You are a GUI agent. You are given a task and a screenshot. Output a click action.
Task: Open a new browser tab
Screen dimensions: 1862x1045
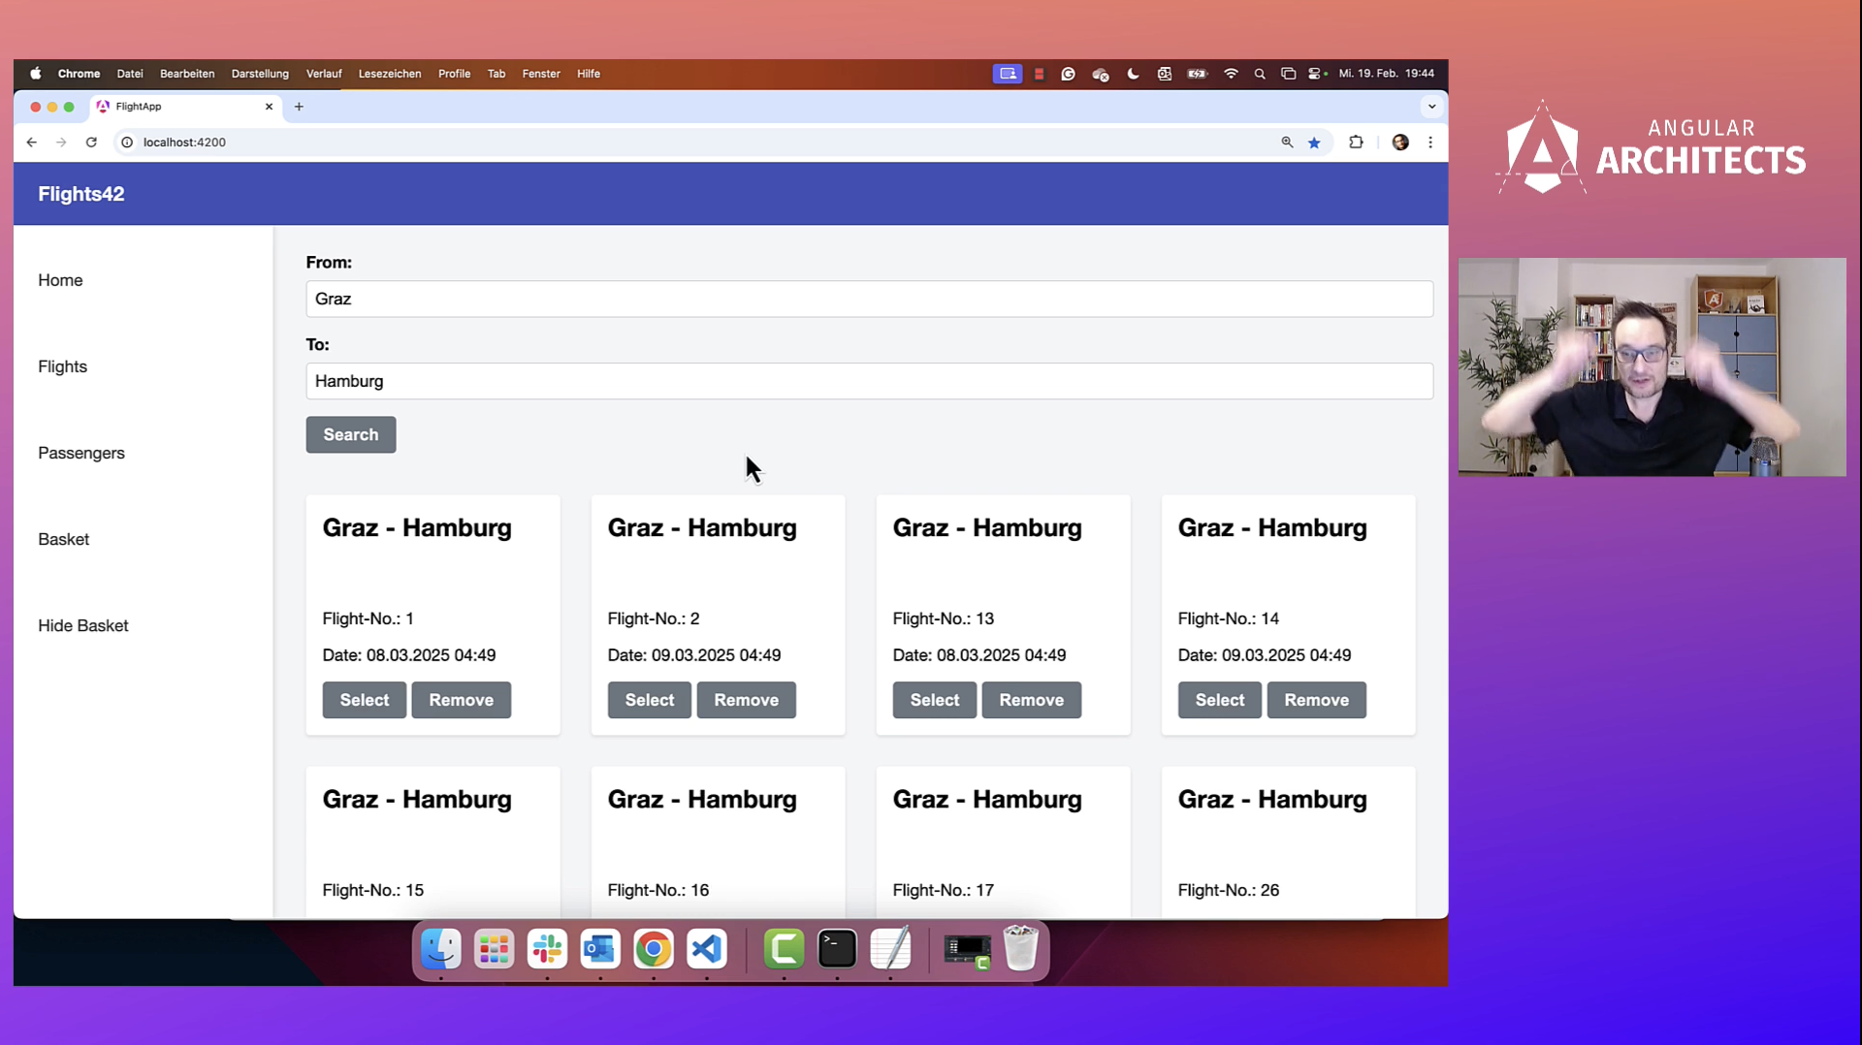pyautogui.click(x=299, y=107)
